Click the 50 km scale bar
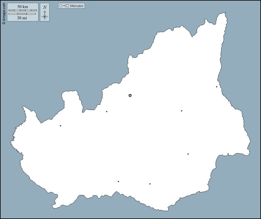 [x=22, y=10]
